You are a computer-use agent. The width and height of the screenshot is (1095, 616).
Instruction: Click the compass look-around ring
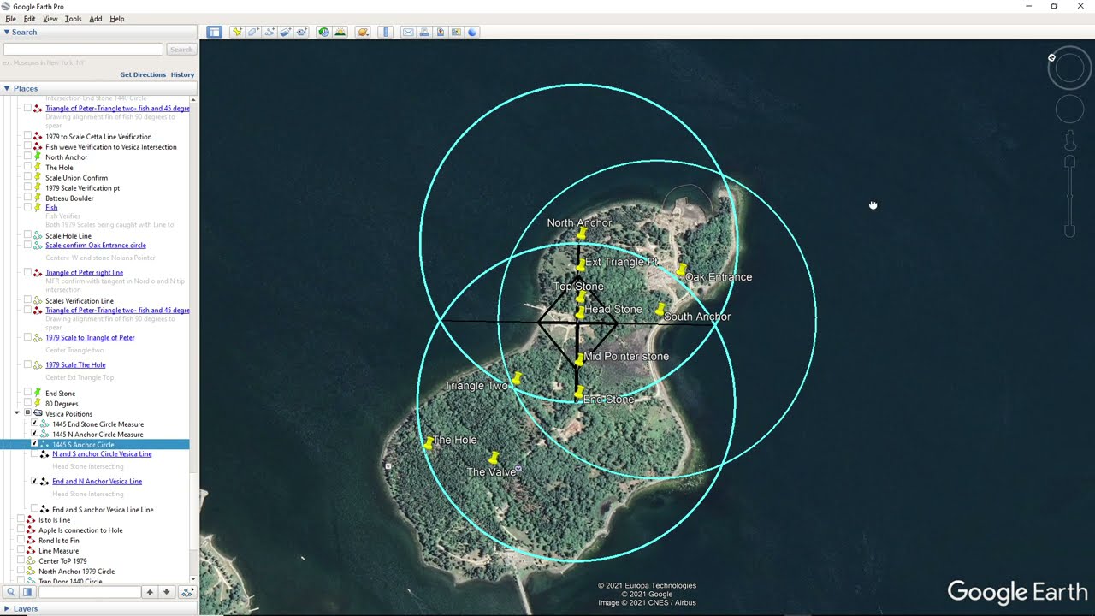1069,69
